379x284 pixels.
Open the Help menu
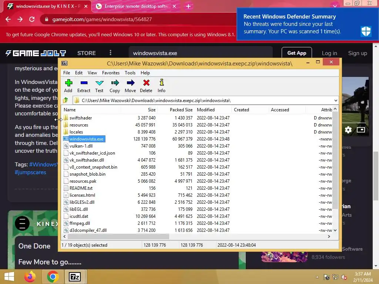[145, 73]
